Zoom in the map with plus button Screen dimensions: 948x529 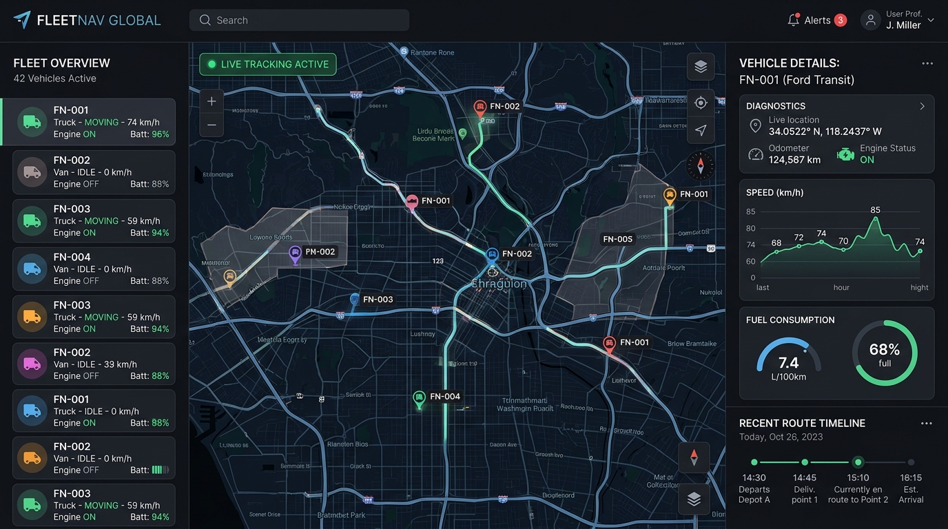point(212,101)
